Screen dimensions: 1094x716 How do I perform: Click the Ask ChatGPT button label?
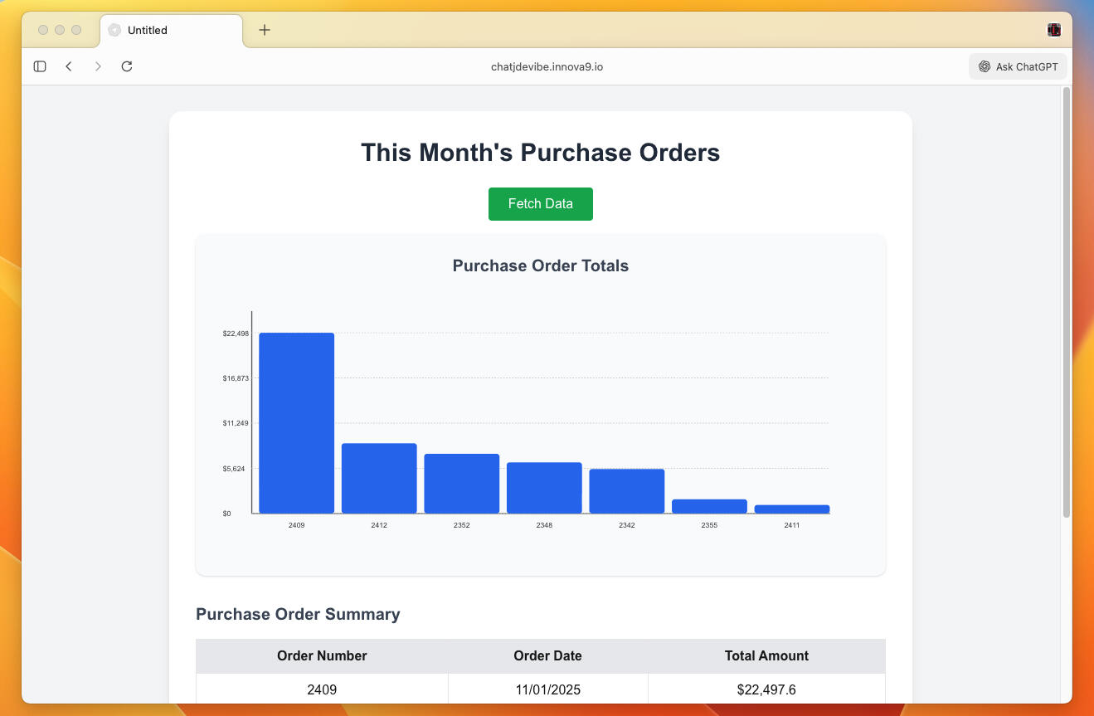1025,66
